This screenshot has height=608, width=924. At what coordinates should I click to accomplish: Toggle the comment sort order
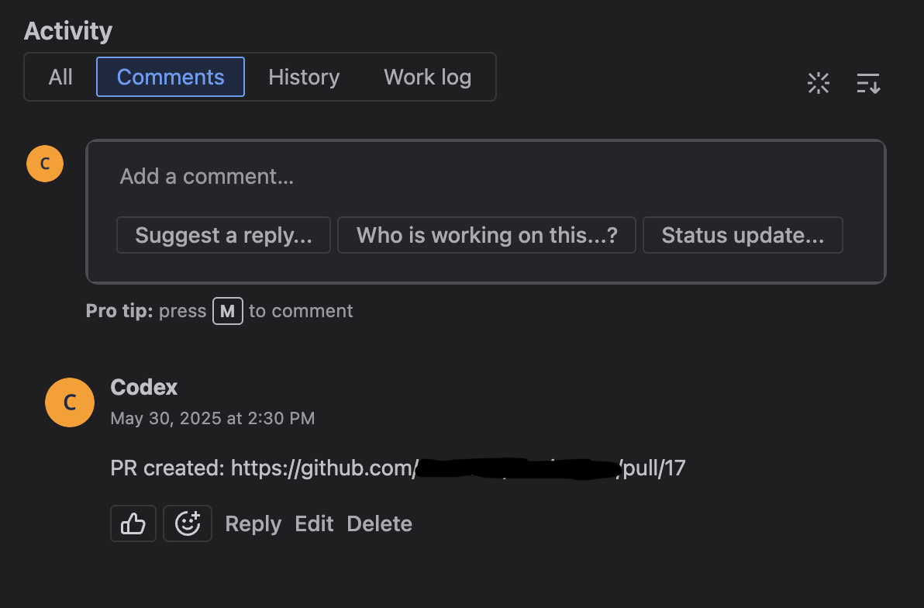pyautogui.click(x=868, y=83)
